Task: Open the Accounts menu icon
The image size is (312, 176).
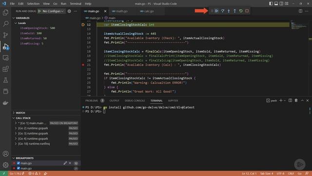Action: pyautogui.click(x=5, y=154)
